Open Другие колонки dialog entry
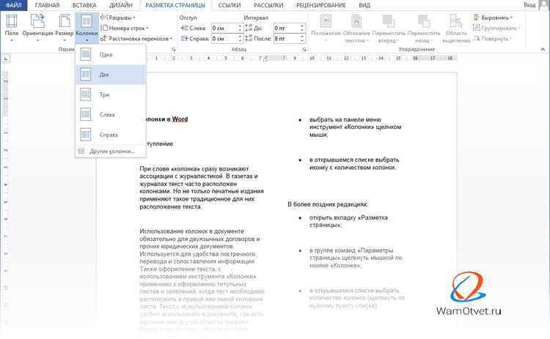 pos(111,152)
